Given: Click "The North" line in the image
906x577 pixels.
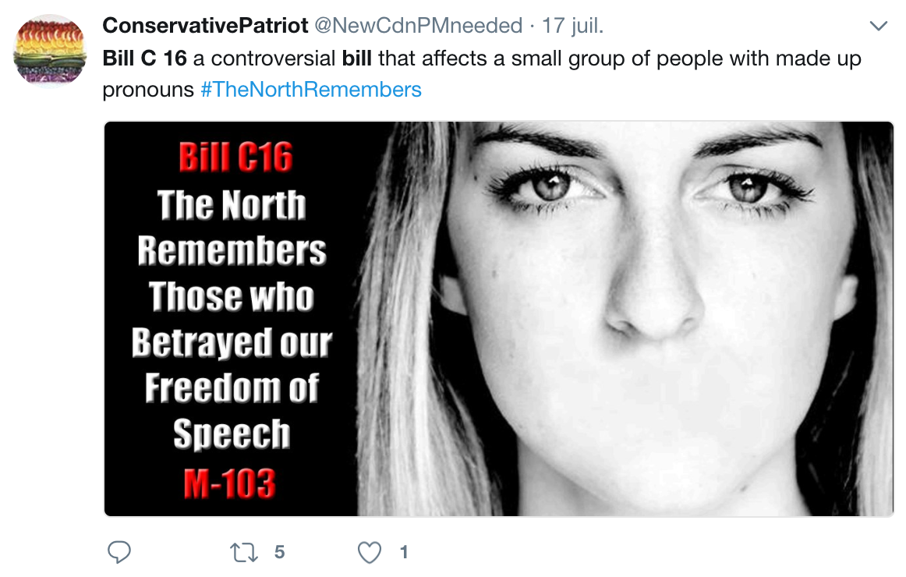Looking at the screenshot, I should coord(231,204).
